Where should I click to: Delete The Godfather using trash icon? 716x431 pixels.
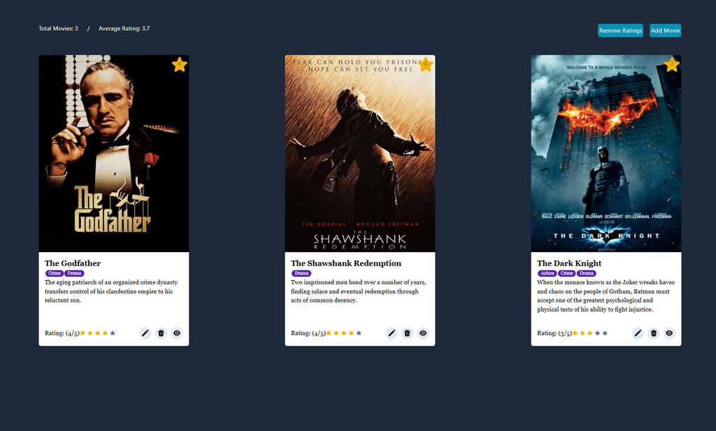coord(162,333)
